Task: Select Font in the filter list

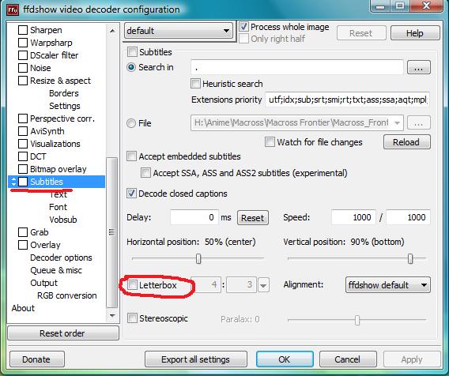Action: (58, 207)
